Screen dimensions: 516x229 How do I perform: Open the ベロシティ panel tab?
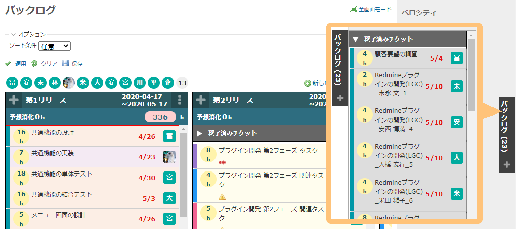418,13
